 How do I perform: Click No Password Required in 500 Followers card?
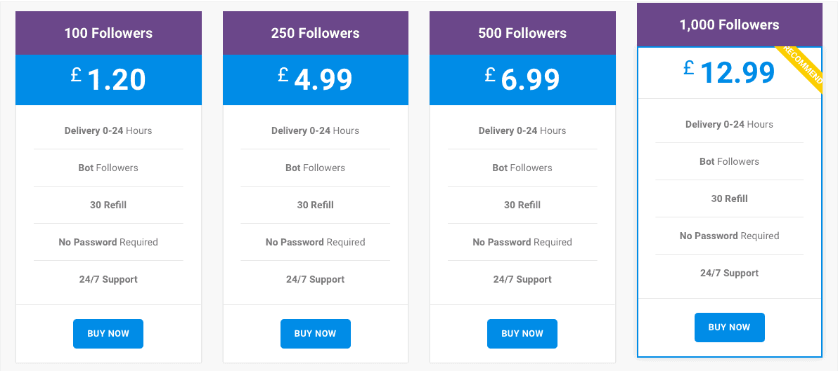tap(522, 242)
